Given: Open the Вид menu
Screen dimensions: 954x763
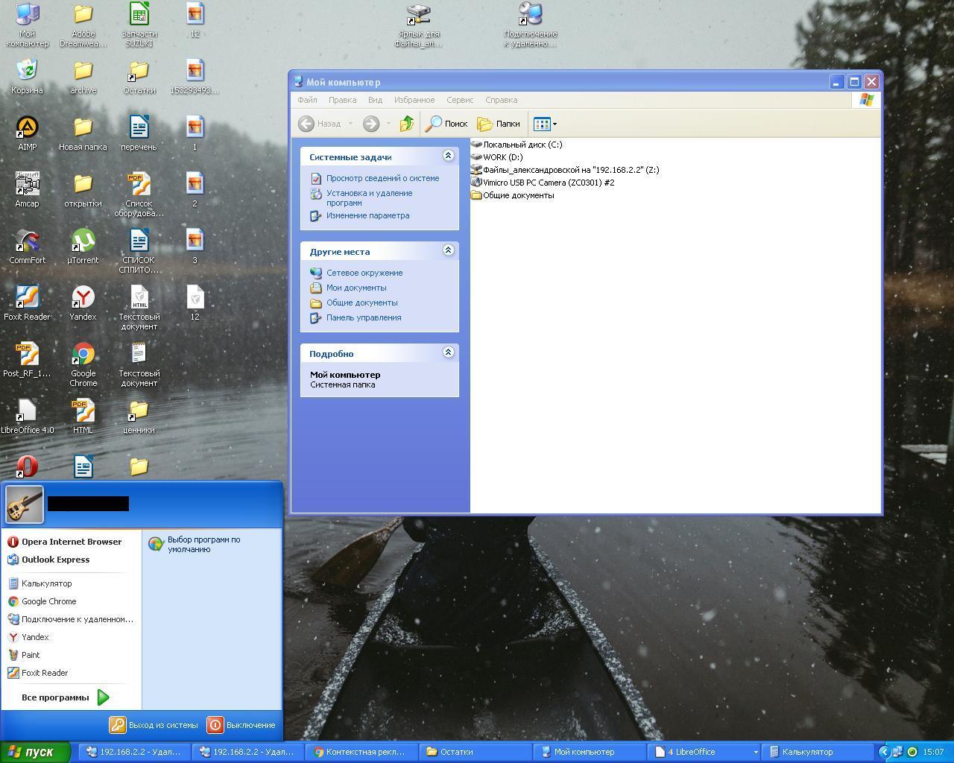Looking at the screenshot, I should tap(375, 100).
